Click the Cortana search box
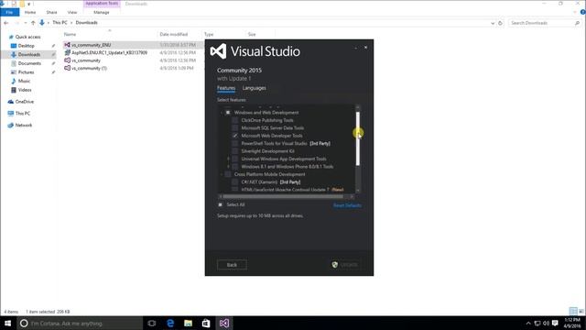 [80, 324]
